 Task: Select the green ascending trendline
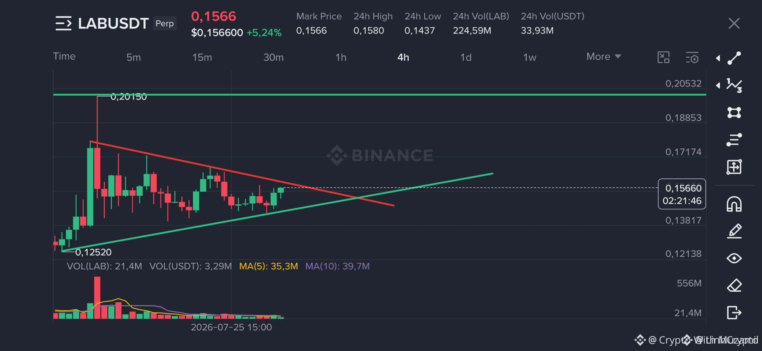(x=277, y=212)
